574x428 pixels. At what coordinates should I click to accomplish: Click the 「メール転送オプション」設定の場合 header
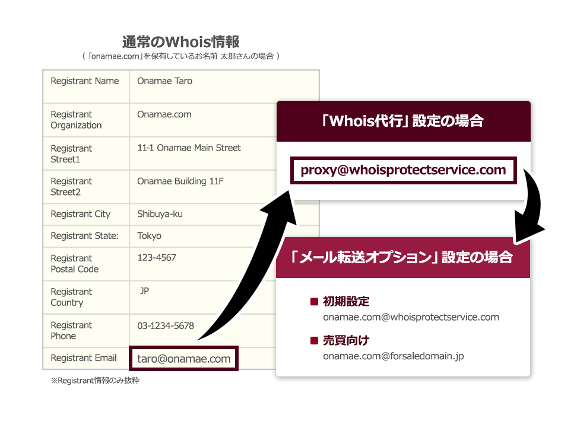[x=403, y=257]
